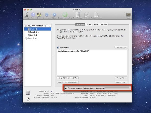Switch to the Erase tab

pos(89,25)
